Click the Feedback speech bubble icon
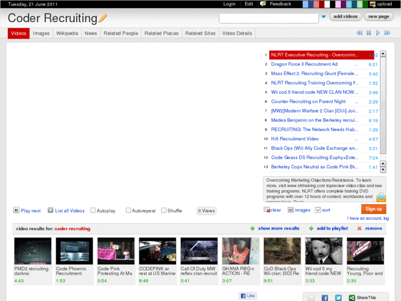This screenshot has width=401, height=301. tap(263, 3)
